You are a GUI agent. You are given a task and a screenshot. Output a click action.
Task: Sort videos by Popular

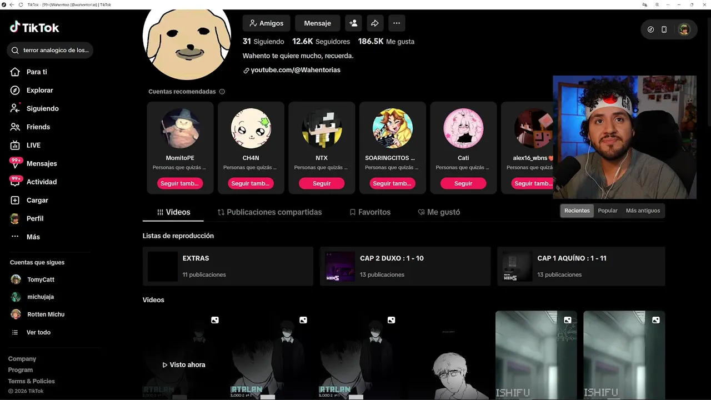point(608,211)
